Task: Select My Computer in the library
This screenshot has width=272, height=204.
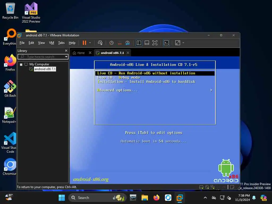Action: [39, 64]
